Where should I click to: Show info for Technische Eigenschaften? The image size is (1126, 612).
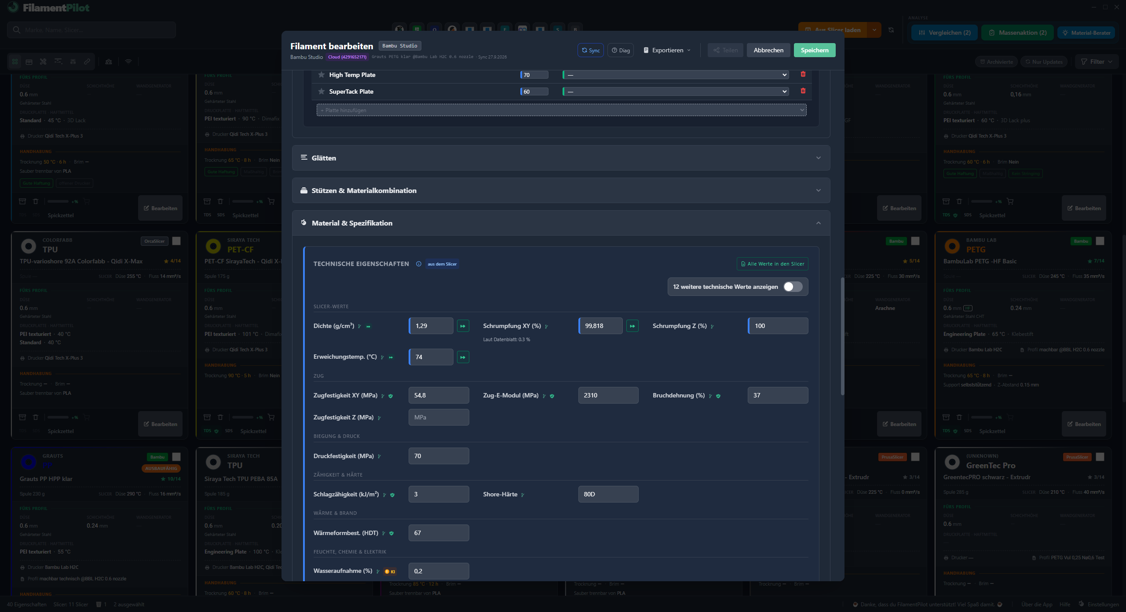coord(419,264)
